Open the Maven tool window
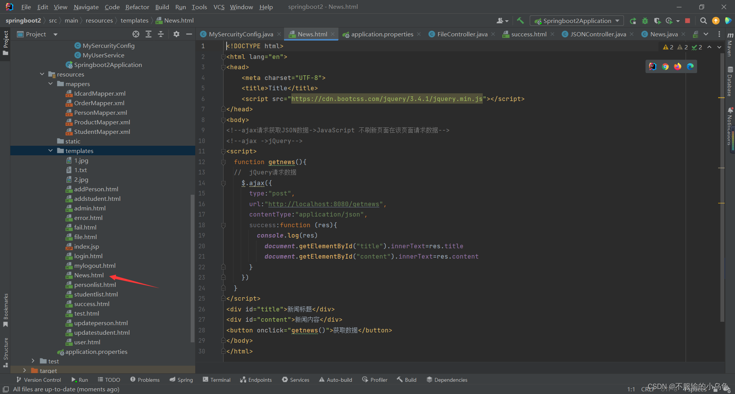Viewport: 735px width, 394px height. click(730, 44)
